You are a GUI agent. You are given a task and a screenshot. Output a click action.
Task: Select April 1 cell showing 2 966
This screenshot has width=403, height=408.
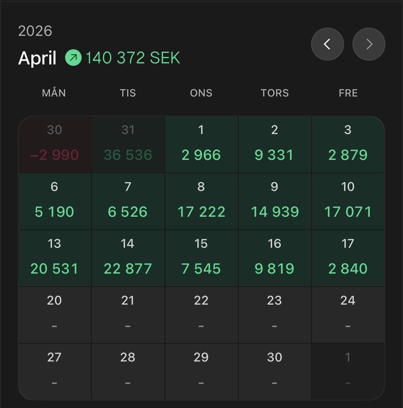(201, 144)
